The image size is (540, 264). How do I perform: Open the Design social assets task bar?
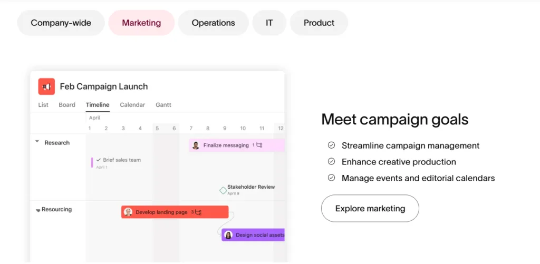pyautogui.click(x=253, y=235)
